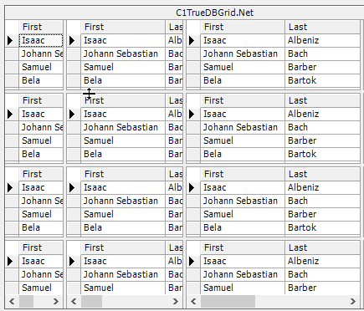Click current-row arrow indicator in top-right pane

point(193,41)
